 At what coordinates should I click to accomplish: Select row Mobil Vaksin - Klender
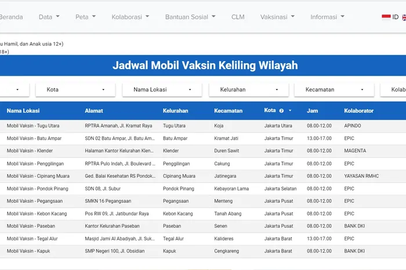click(203, 151)
